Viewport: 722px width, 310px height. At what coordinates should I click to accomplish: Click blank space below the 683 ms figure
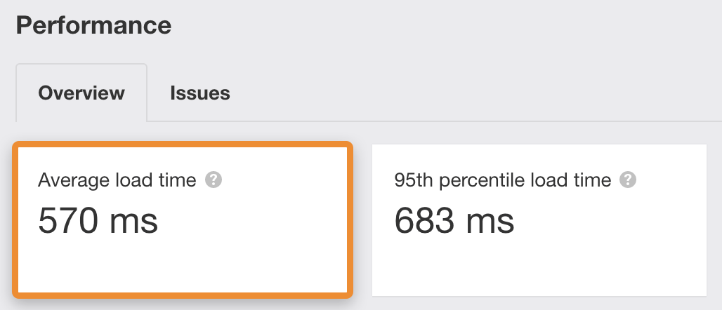[x=539, y=267]
